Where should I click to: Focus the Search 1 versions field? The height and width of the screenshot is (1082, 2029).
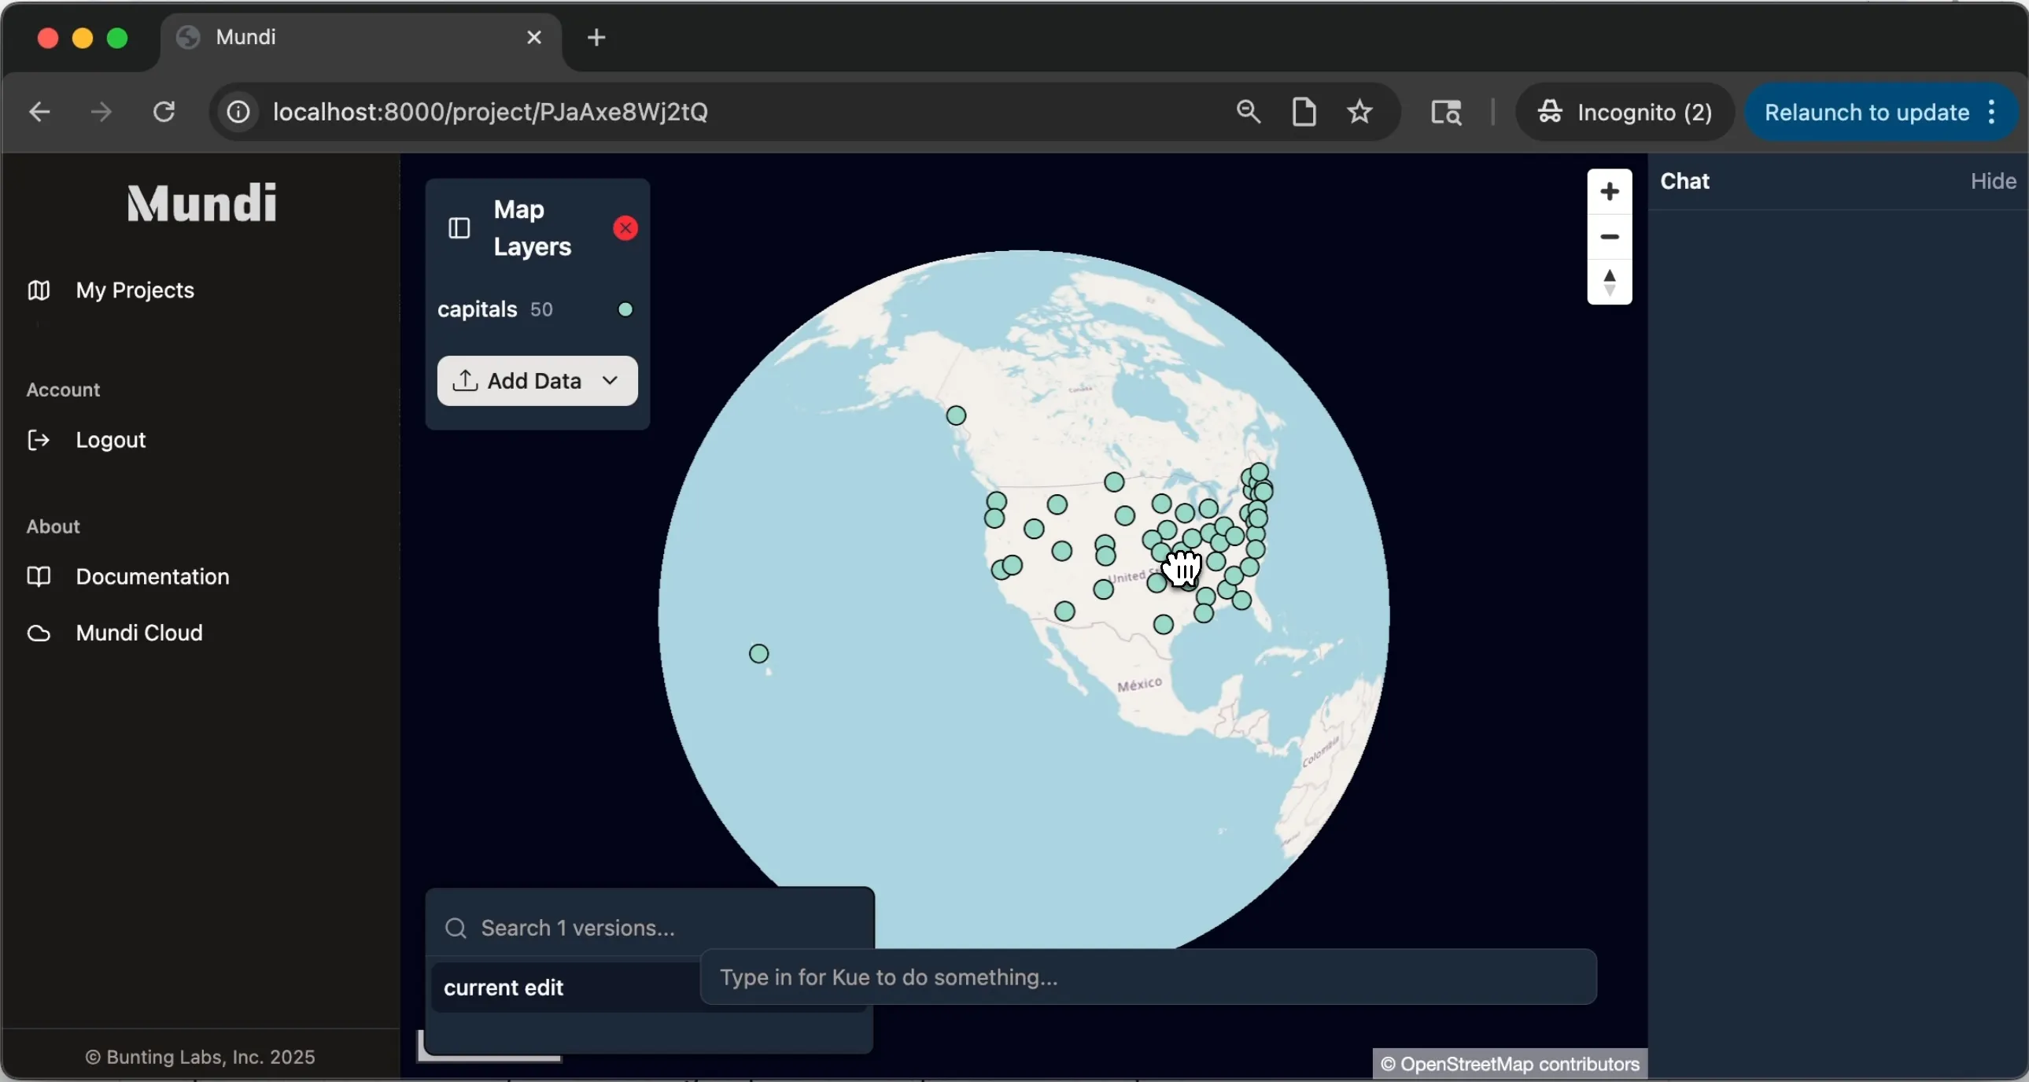click(x=649, y=929)
